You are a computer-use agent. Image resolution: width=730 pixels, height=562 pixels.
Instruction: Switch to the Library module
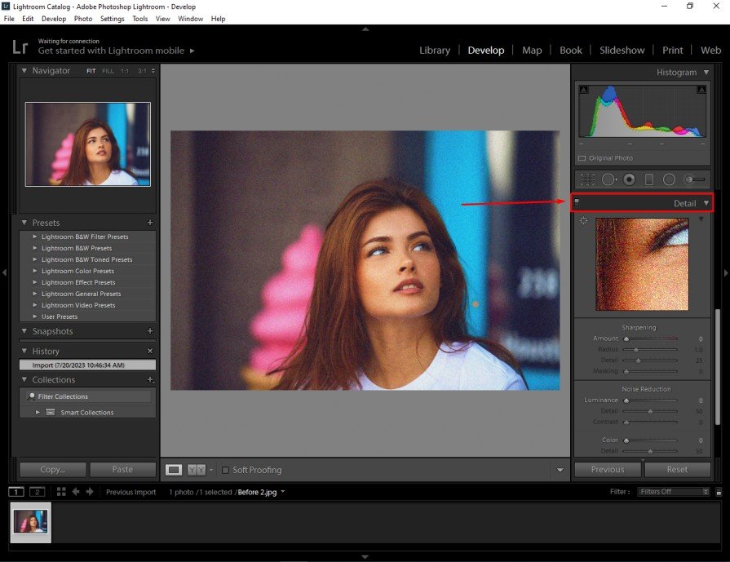click(x=434, y=50)
